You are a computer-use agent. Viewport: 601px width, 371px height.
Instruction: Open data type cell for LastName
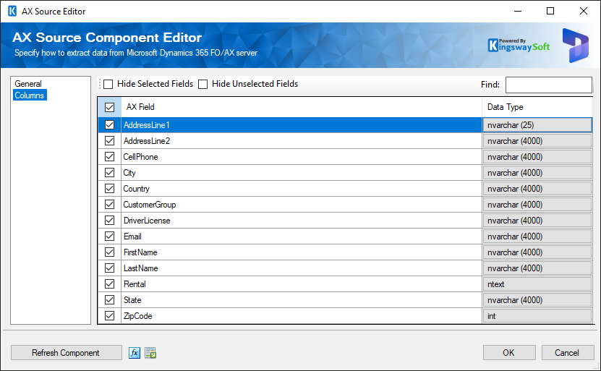537,268
